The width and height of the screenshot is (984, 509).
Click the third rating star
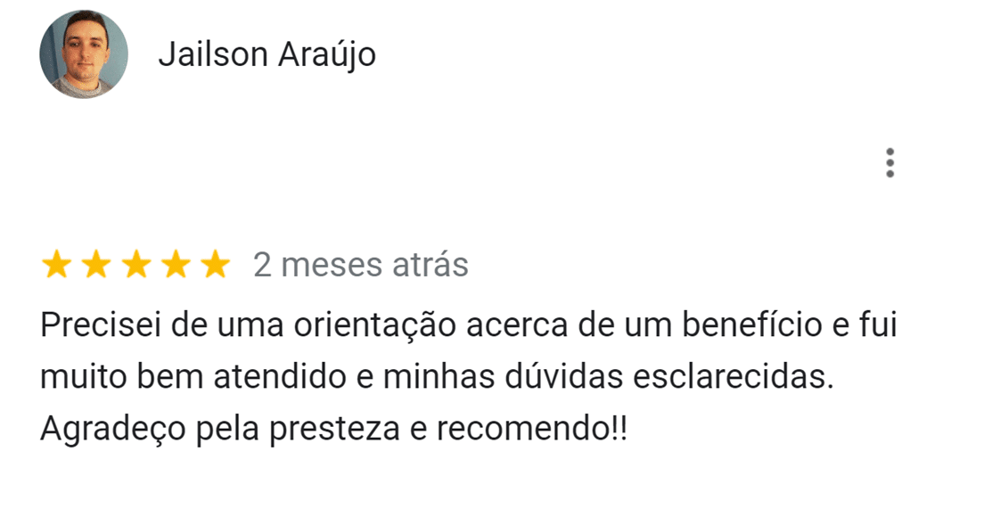(135, 265)
